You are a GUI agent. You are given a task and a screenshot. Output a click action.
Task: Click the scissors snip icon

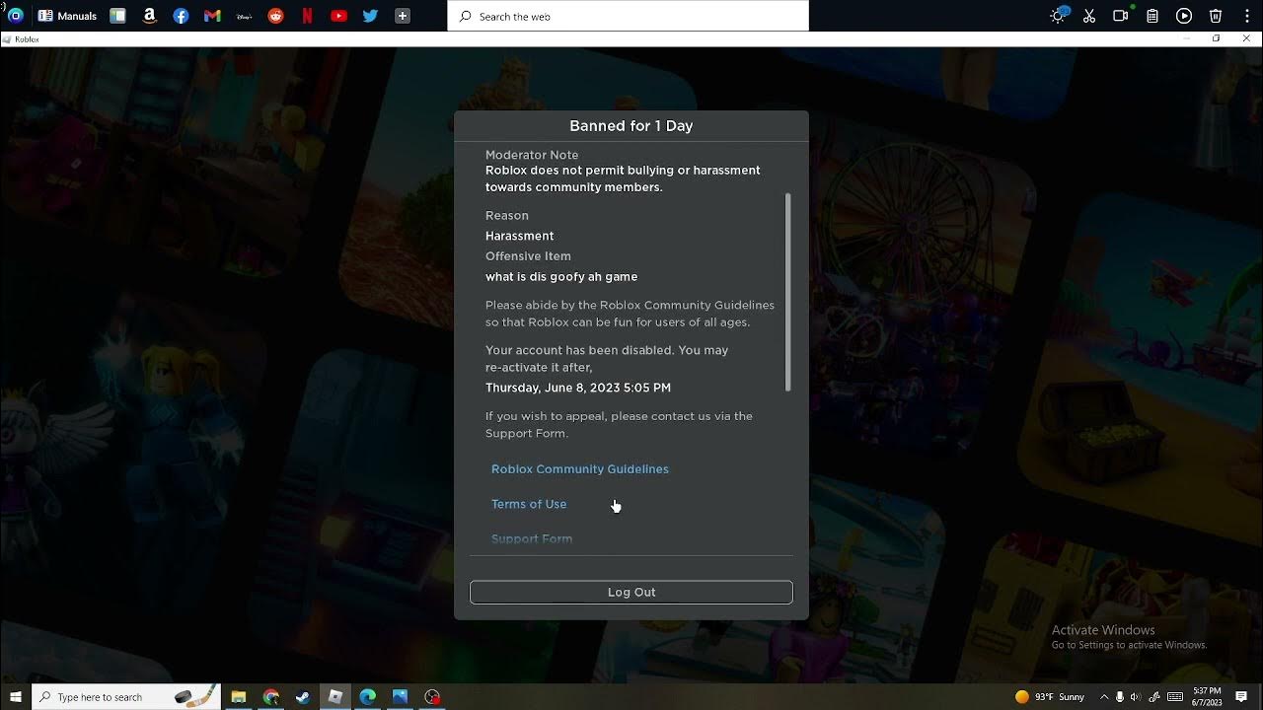(1089, 16)
